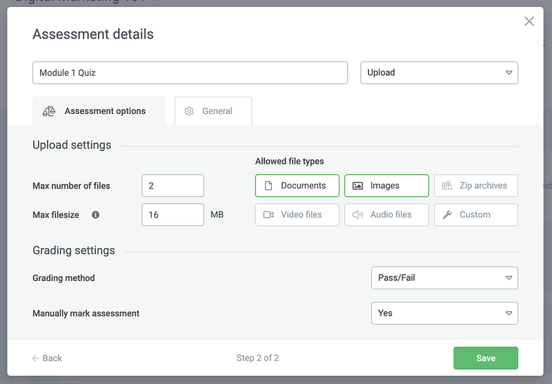Click the speaker icon in Audio files
Image resolution: width=552 pixels, height=384 pixels.
coord(357,215)
